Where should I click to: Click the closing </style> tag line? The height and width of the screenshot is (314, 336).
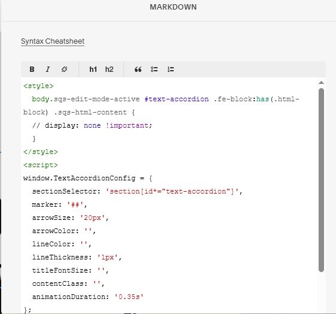click(41, 152)
